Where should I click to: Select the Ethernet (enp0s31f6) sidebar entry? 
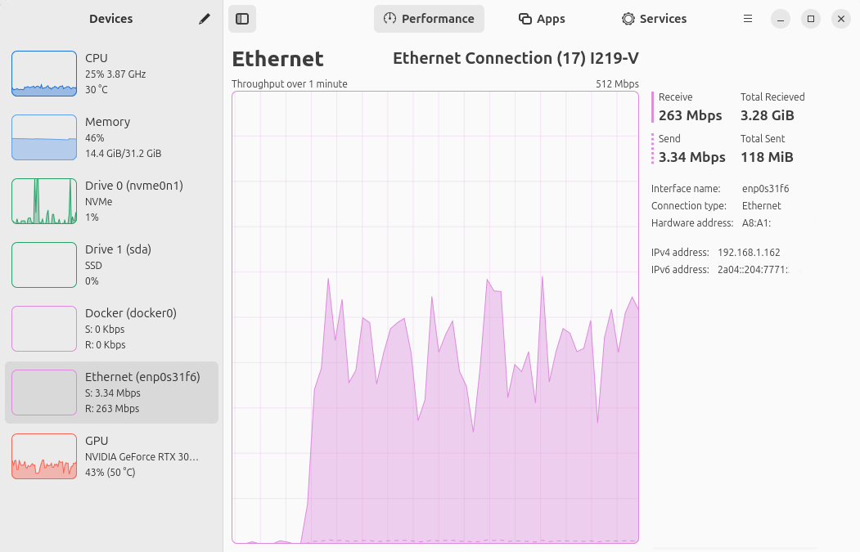111,393
